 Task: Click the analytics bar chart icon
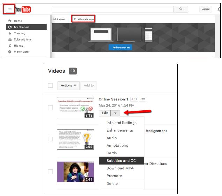pos(54,19)
